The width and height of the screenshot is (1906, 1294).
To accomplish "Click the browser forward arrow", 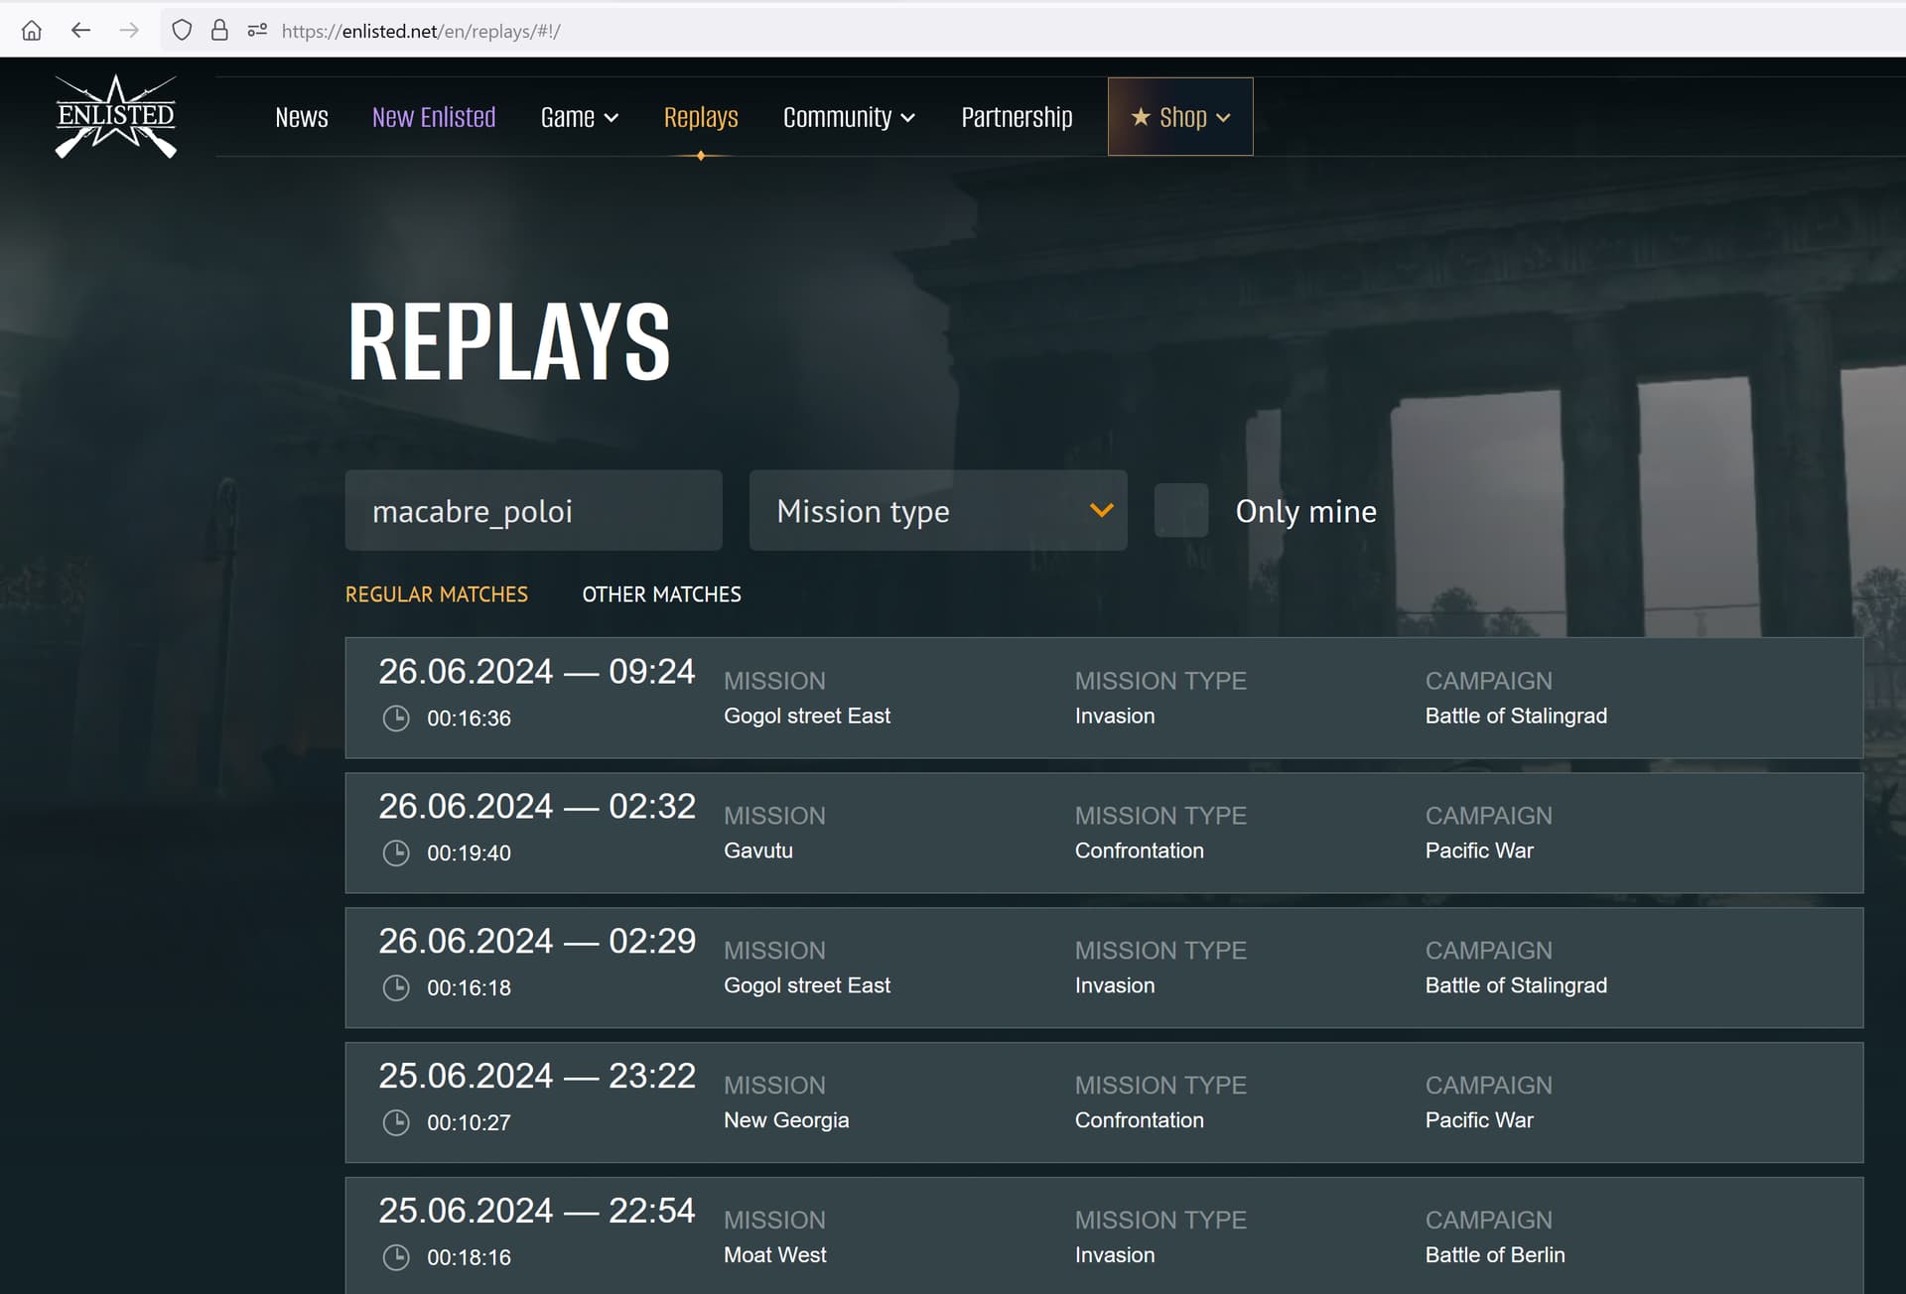I will point(128,30).
